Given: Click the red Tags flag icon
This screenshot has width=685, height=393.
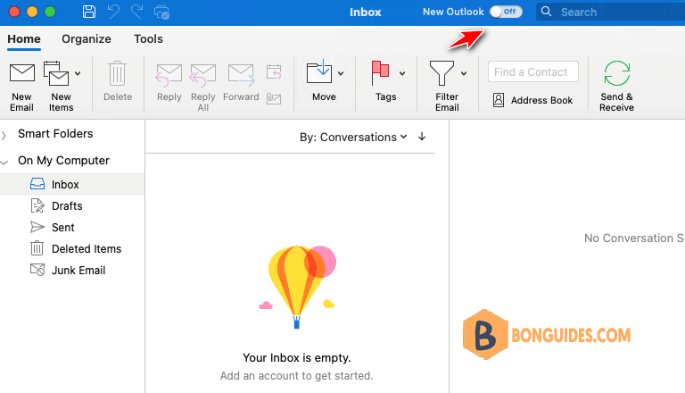Looking at the screenshot, I should (x=380, y=72).
